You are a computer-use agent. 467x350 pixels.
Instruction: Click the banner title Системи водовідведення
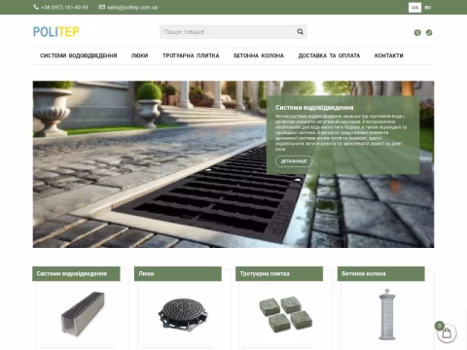pos(314,108)
